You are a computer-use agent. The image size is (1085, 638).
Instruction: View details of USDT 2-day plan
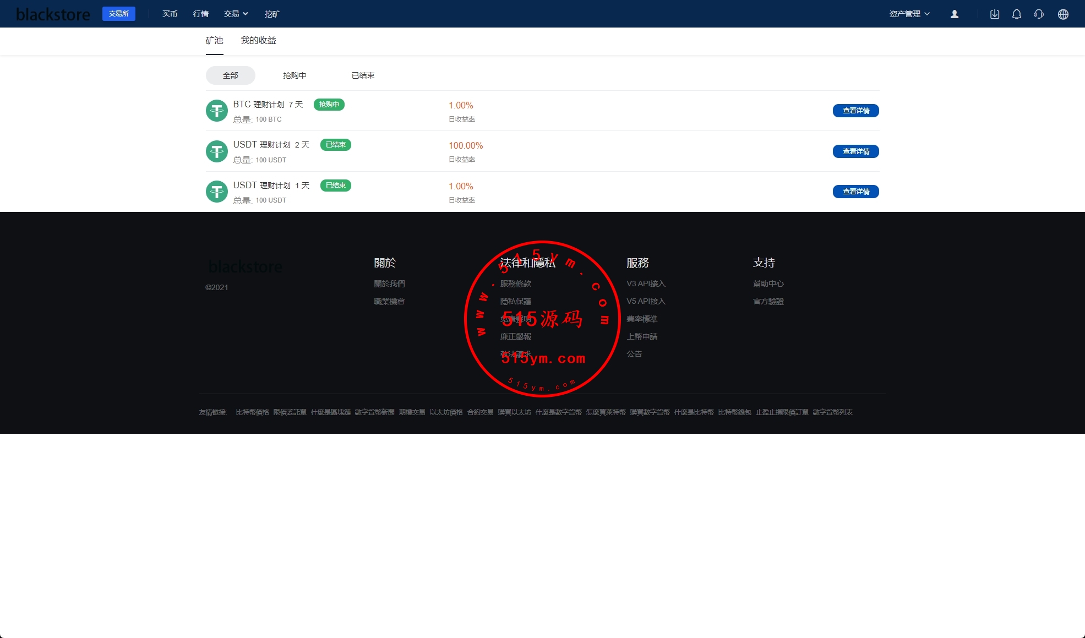[855, 151]
